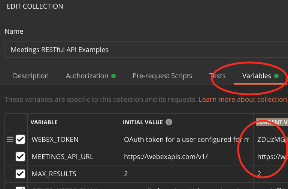The width and height of the screenshot is (288, 189).
Task: Select the WEBEX_TOKEN variable name cell
Action: 74,140
